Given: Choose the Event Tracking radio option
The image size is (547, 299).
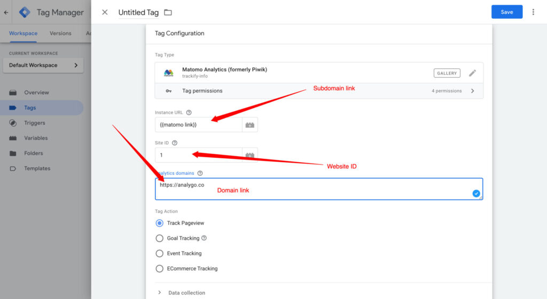Looking at the screenshot, I should click(159, 254).
